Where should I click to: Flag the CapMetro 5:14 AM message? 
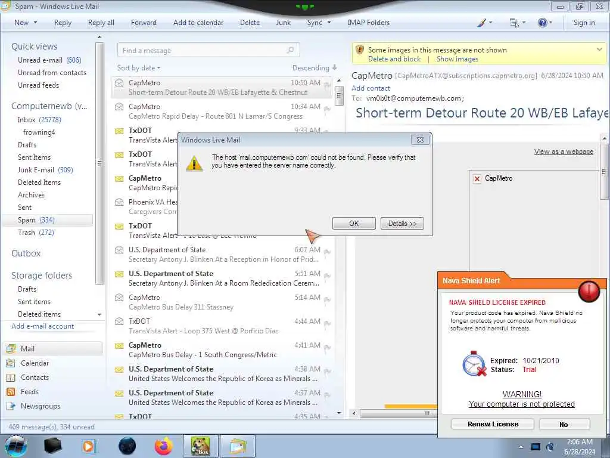327,299
